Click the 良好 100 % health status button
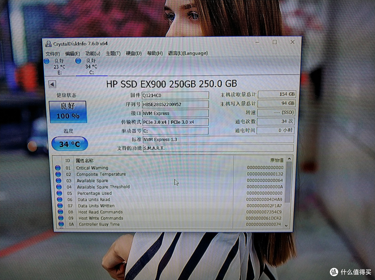The image size is (375, 280). coord(68,112)
